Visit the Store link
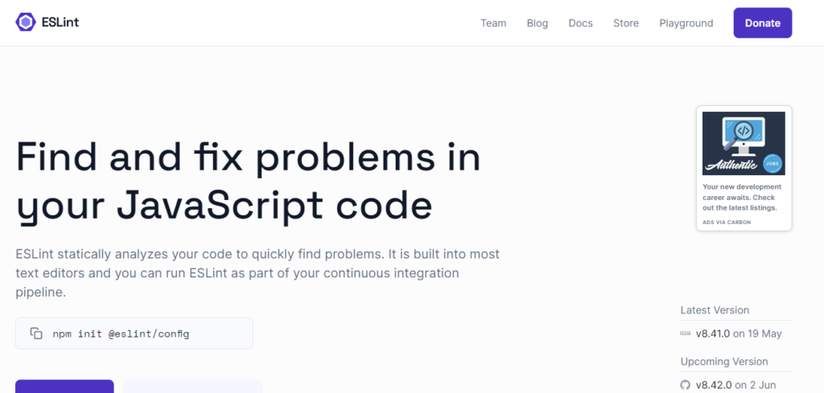 tap(626, 23)
